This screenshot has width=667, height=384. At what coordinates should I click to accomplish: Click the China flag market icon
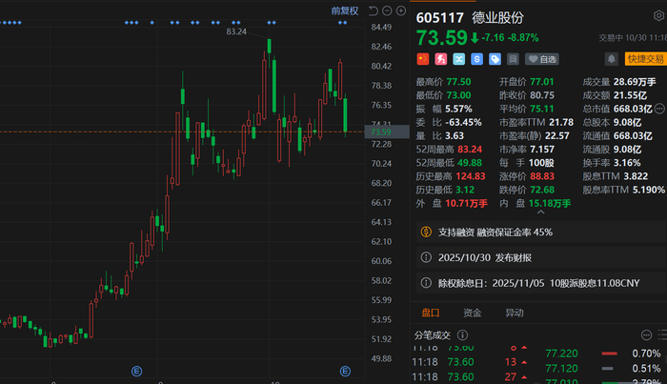click(x=423, y=59)
